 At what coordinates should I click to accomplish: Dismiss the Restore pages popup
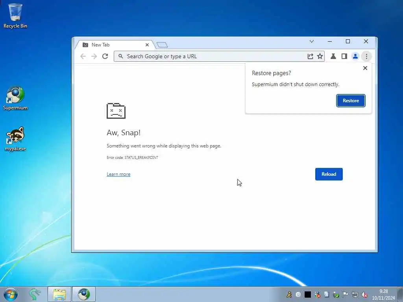pos(365,68)
